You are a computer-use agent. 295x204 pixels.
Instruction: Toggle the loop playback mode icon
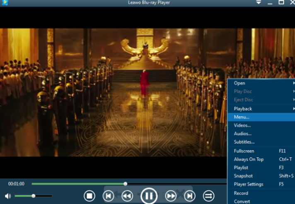click(x=208, y=196)
